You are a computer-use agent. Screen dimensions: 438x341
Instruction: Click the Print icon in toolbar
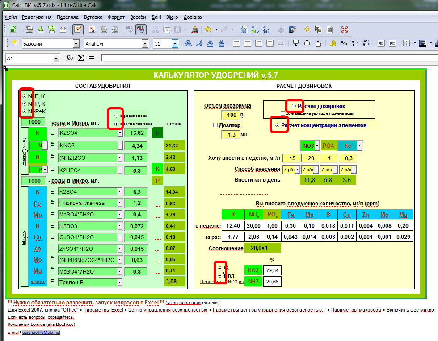pos(104,30)
